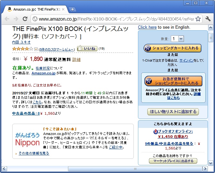215x173 pixels.
Task: Select the Amazon.co.jp THE FinePix tab
Action: click(x=36, y=9)
